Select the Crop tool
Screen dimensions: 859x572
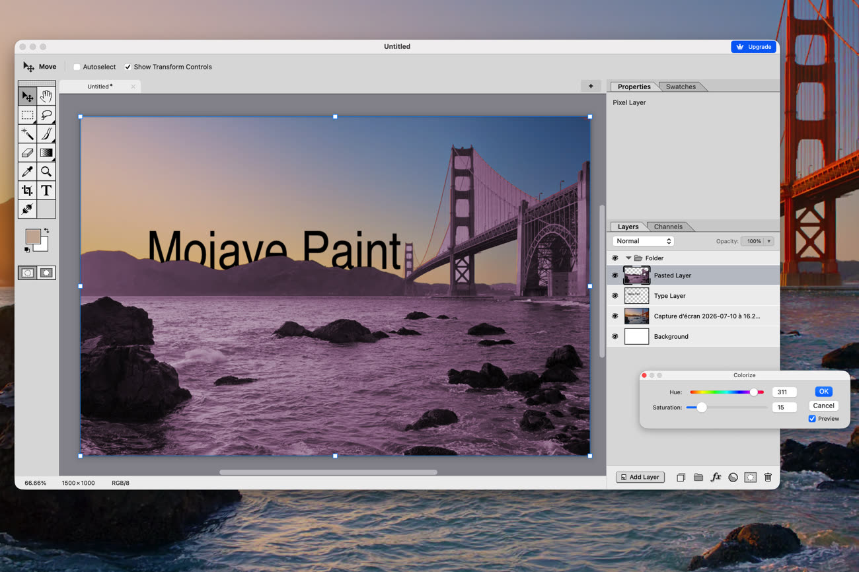pos(27,191)
